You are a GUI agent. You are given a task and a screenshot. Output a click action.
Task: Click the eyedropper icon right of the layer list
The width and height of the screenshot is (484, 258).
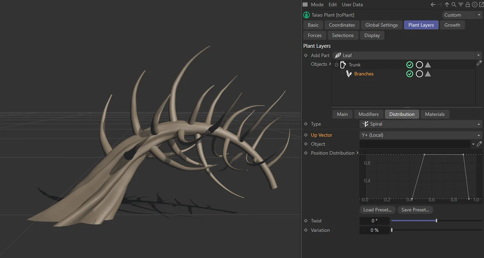tap(479, 63)
